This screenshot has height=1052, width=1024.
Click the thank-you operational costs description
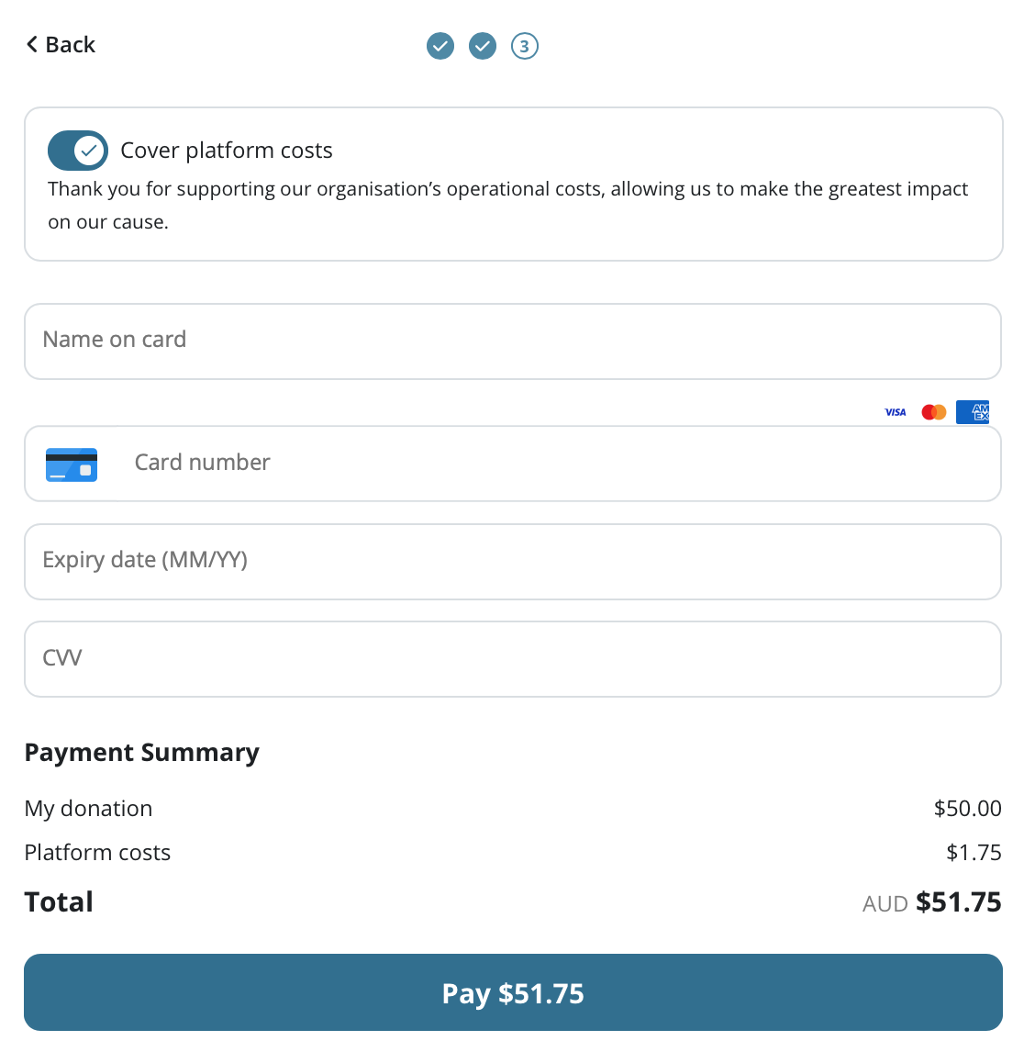pos(507,205)
